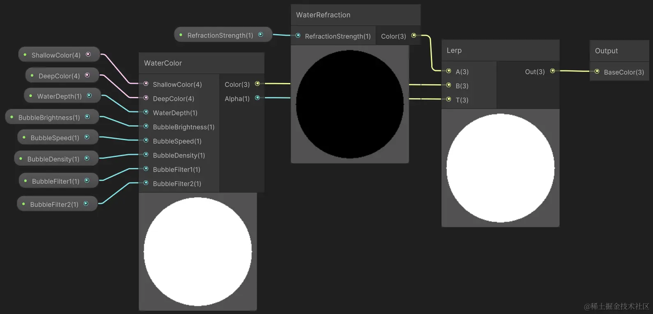
Task: Select the BubbleDensity(1) property pill
Action: [56, 159]
